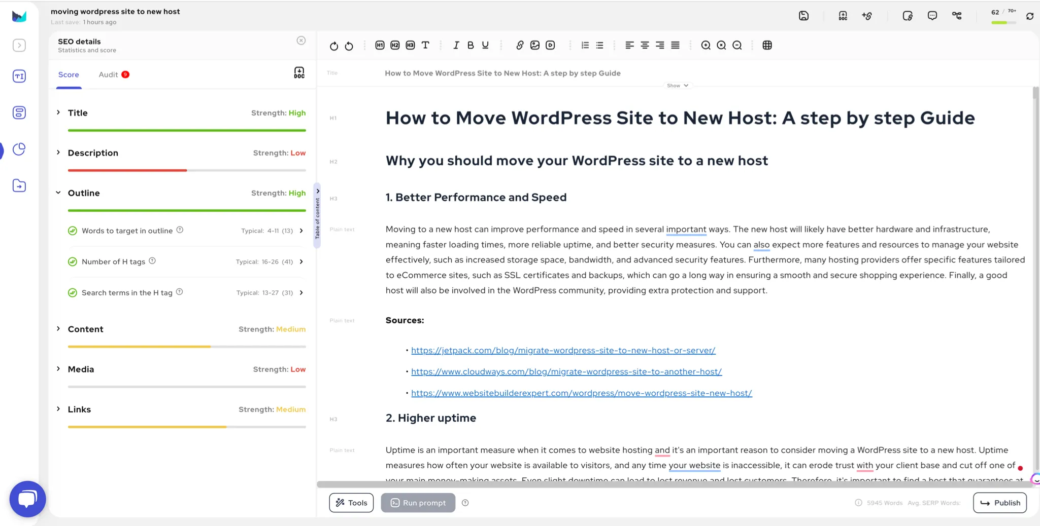Open the jetpack.com migration source link

pos(562,350)
